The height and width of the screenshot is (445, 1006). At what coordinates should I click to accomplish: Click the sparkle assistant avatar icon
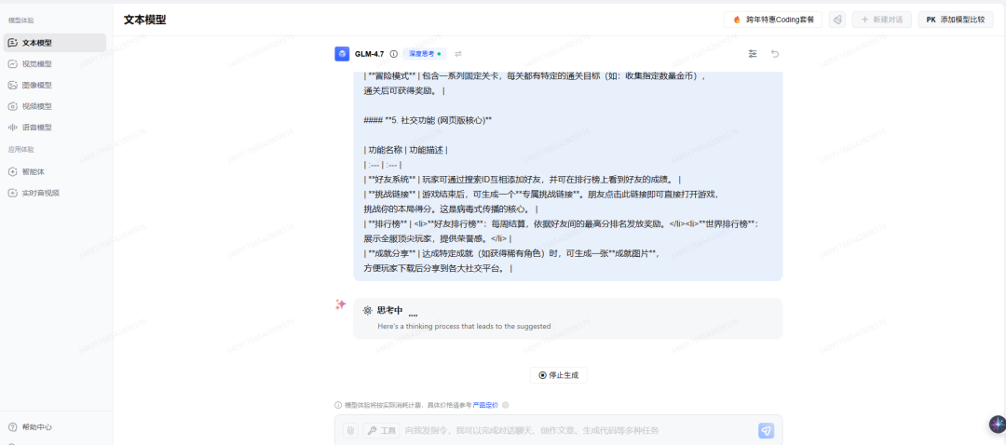(341, 304)
